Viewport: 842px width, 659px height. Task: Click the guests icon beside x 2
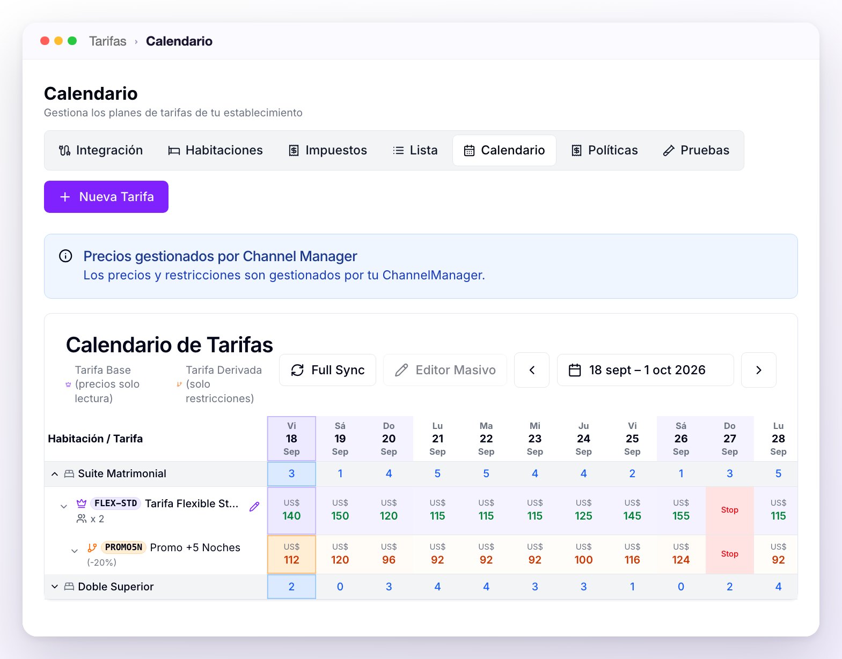(x=82, y=519)
